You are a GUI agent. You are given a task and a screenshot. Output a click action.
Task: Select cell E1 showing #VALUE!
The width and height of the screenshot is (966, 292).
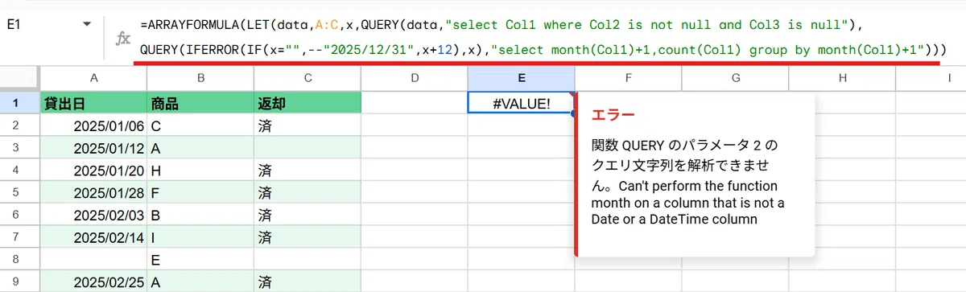click(x=522, y=102)
